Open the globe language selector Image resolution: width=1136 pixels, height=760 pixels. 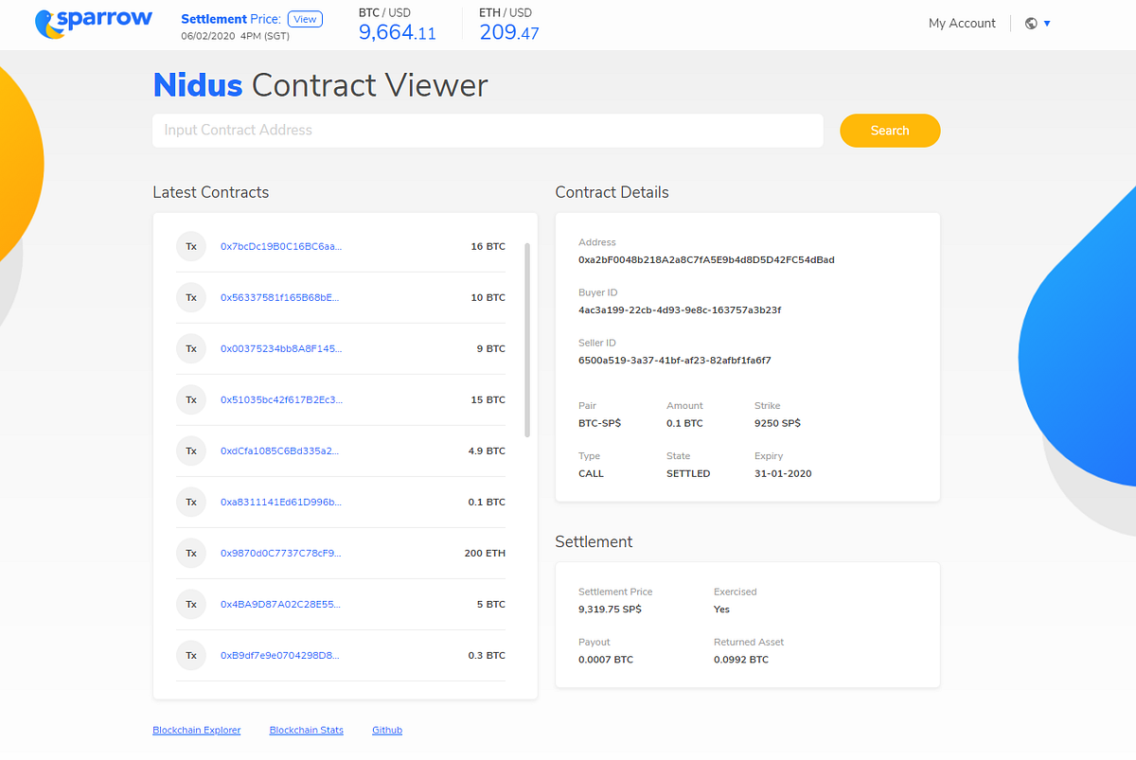pos(1031,24)
